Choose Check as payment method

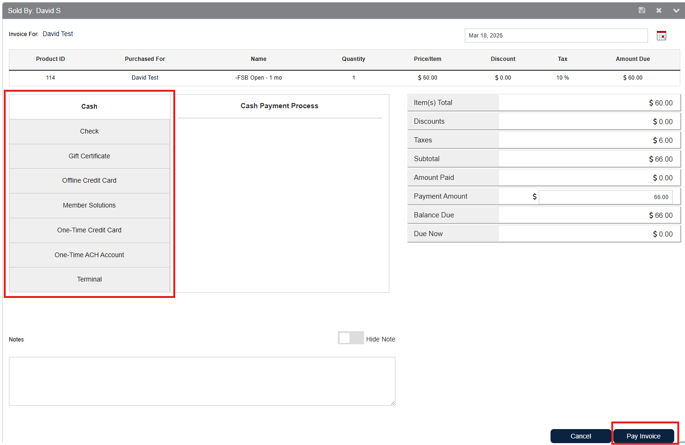(89, 131)
